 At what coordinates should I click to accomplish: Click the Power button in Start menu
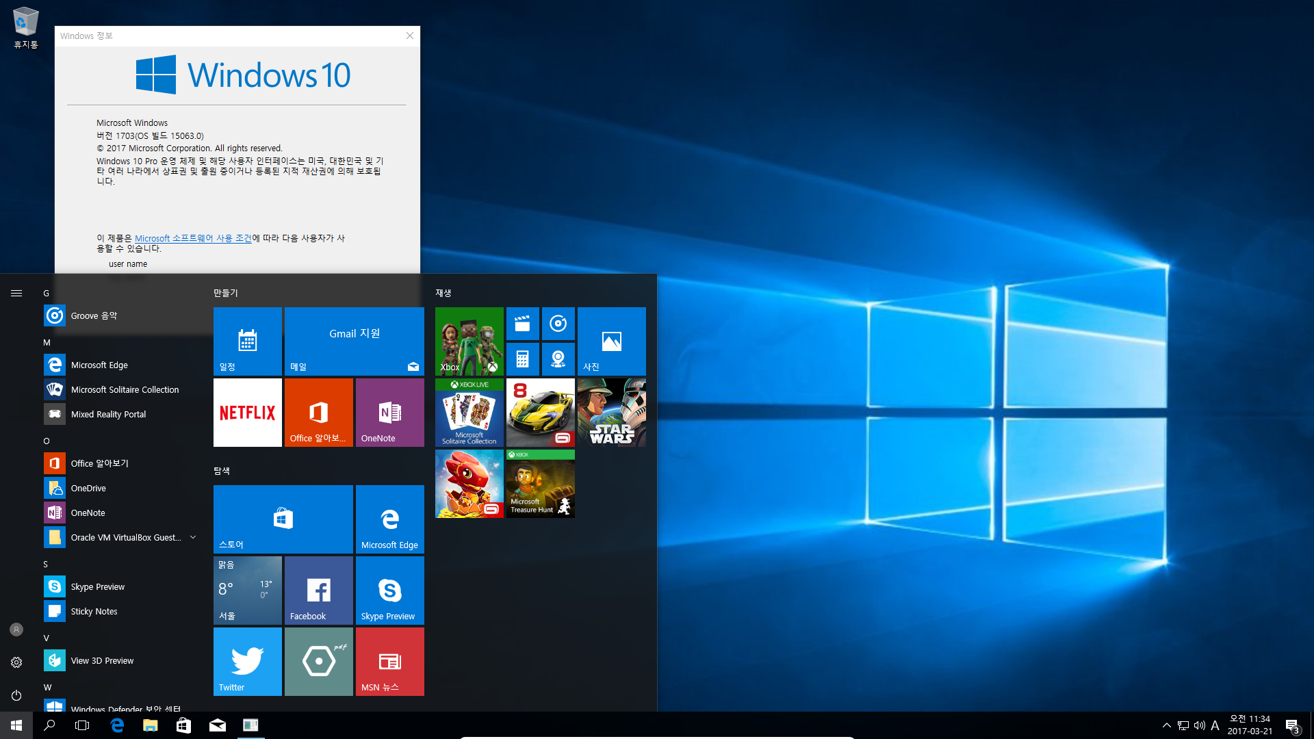click(16, 695)
